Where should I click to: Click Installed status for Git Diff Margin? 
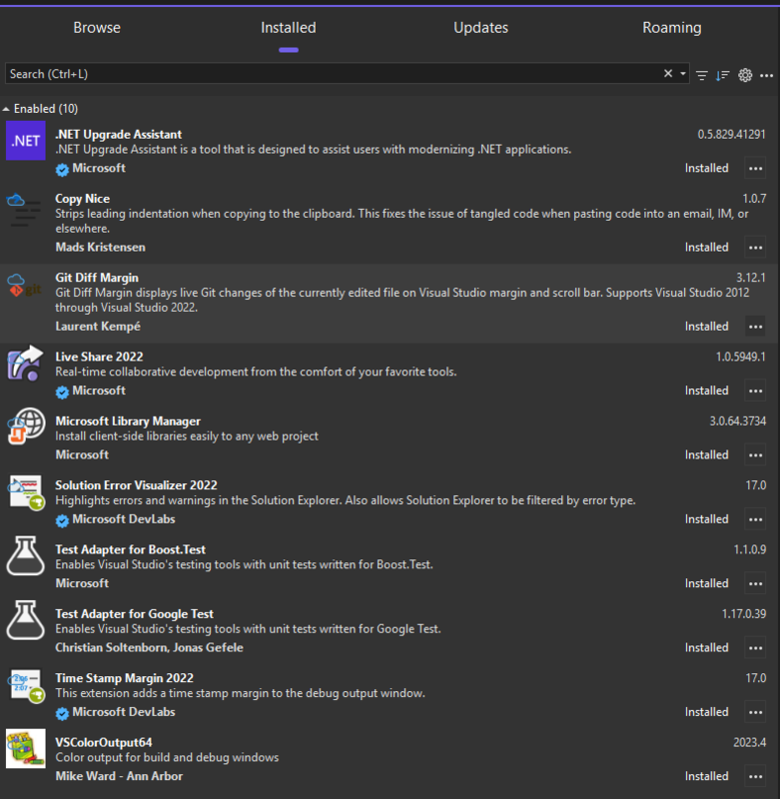click(x=706, y=327)
